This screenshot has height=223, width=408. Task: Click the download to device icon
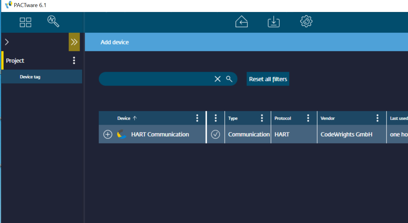click(x=274, y=22)
